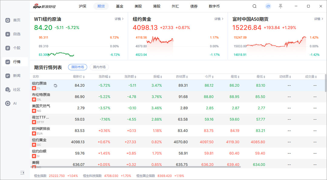Switch to the 美股 top tab
This screenshot has width=327, height=180.
point(138,6)
